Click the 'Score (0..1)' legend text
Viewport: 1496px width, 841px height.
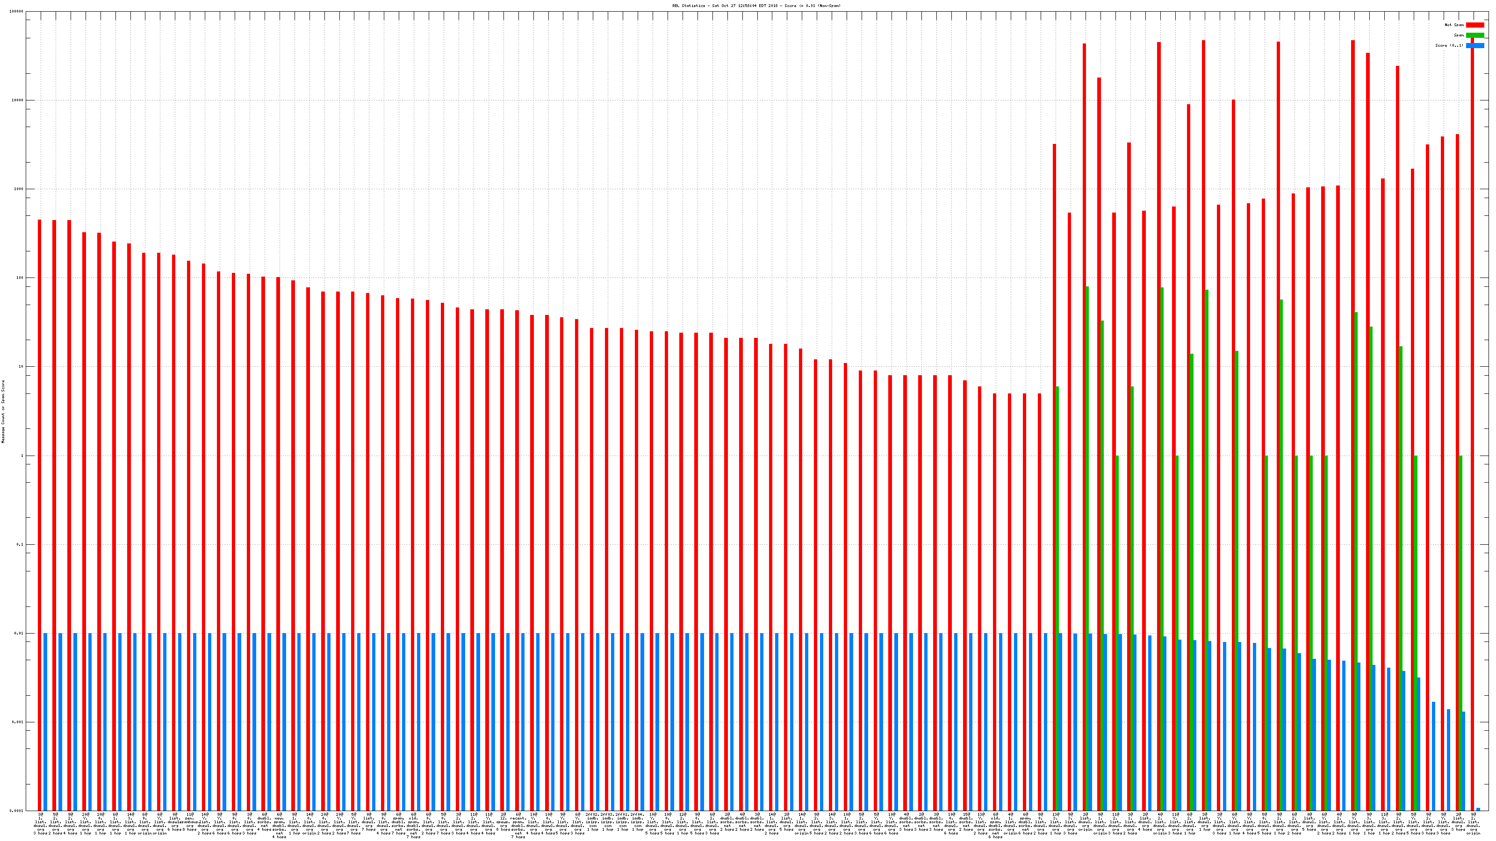click(1449, 45)
